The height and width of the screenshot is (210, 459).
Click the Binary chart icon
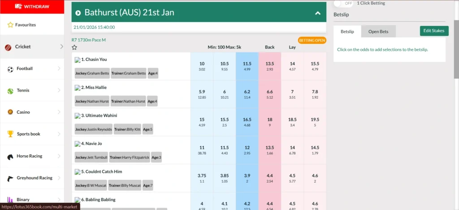point(10,200)
